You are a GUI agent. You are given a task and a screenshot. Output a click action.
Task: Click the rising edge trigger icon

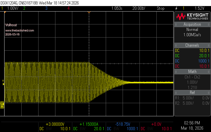(x=176, y=8)
